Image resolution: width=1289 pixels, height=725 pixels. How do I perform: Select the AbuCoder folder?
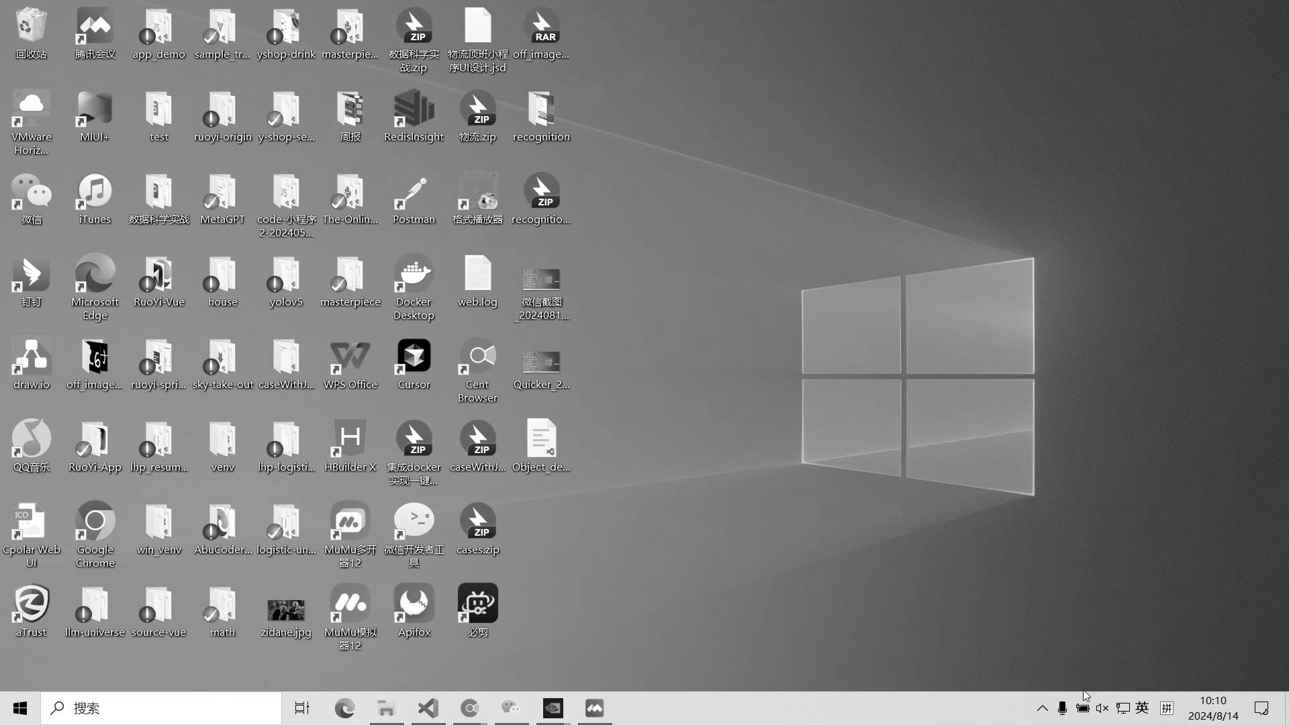[x=222, y=529]
